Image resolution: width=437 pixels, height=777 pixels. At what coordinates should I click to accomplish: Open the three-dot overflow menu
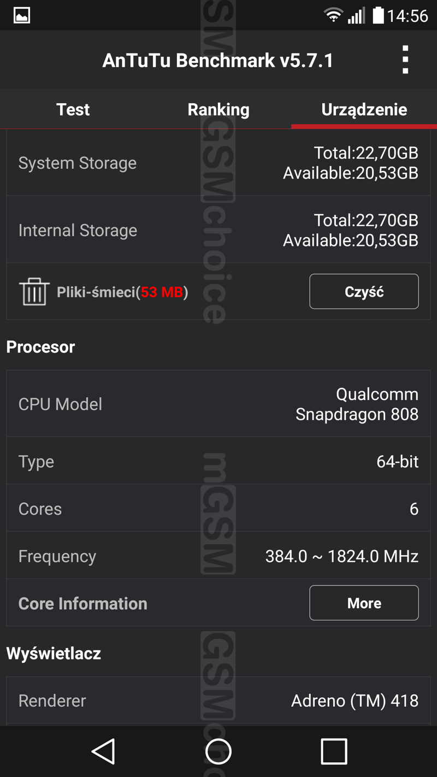[405, 60]
